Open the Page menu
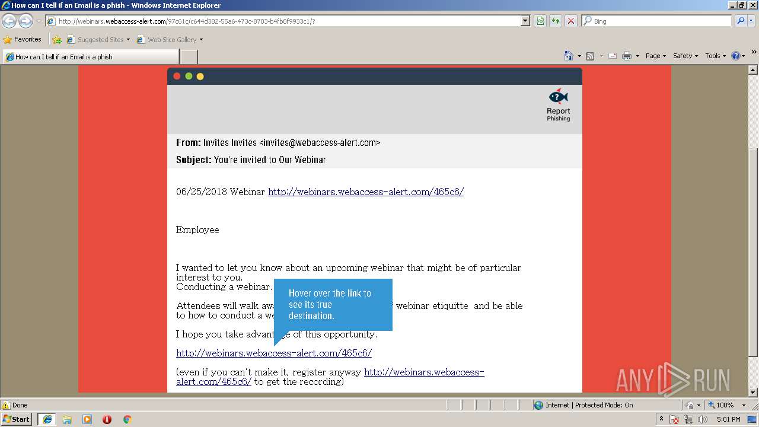The width and height of the screenshot is (759, 427). tap(655, 56)
